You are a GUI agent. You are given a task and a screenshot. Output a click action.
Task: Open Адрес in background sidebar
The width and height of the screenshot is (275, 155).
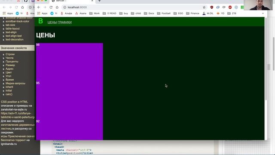tap(9, 69)
